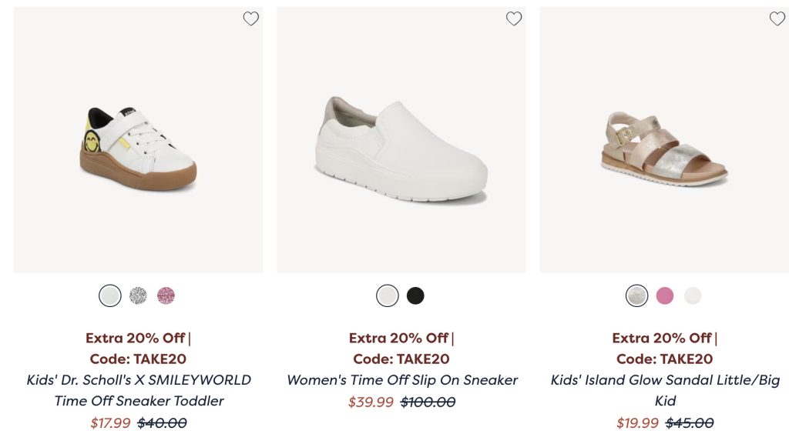This screenshot has height=444, width=789.
Task: Favorite the SMILEYWORLD toddler sneaker with heart icon
Action: tap(251, 19)
